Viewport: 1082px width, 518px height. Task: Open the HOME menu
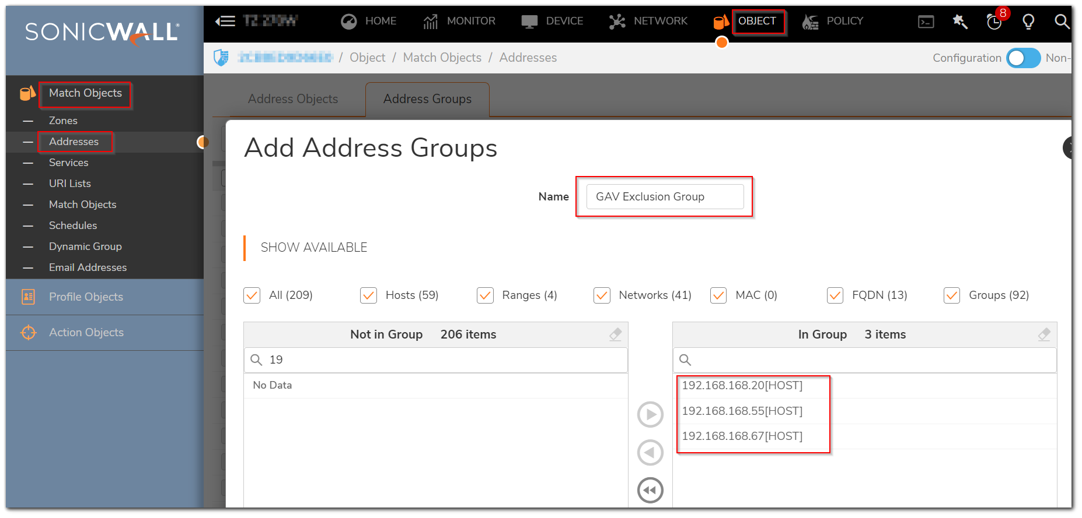381,21
